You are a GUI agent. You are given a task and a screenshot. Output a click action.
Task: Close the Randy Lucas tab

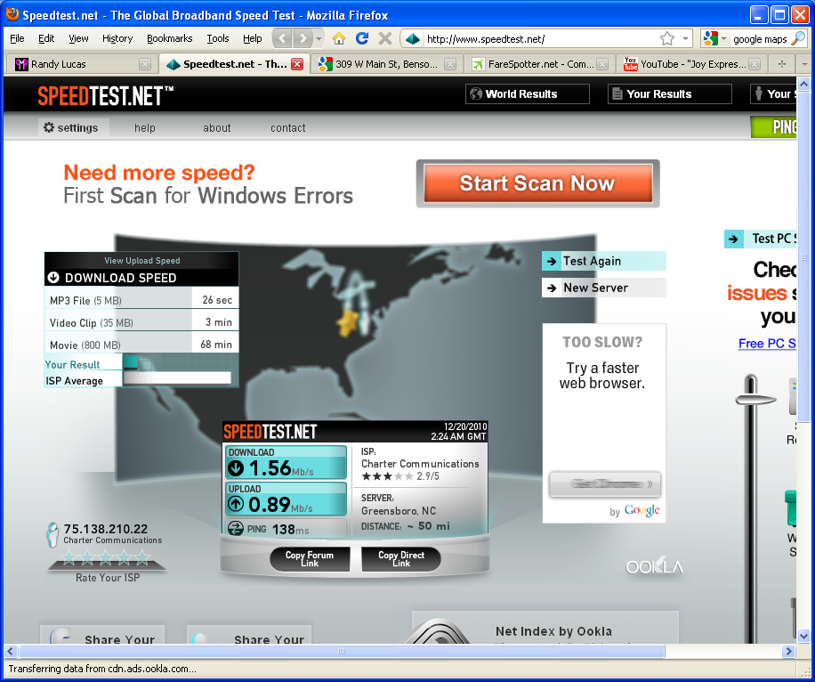[145, 64]
